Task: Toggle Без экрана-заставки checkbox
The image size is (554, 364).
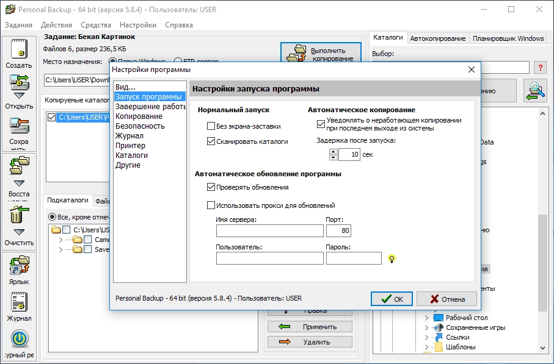Action: [x=211, y=126]
